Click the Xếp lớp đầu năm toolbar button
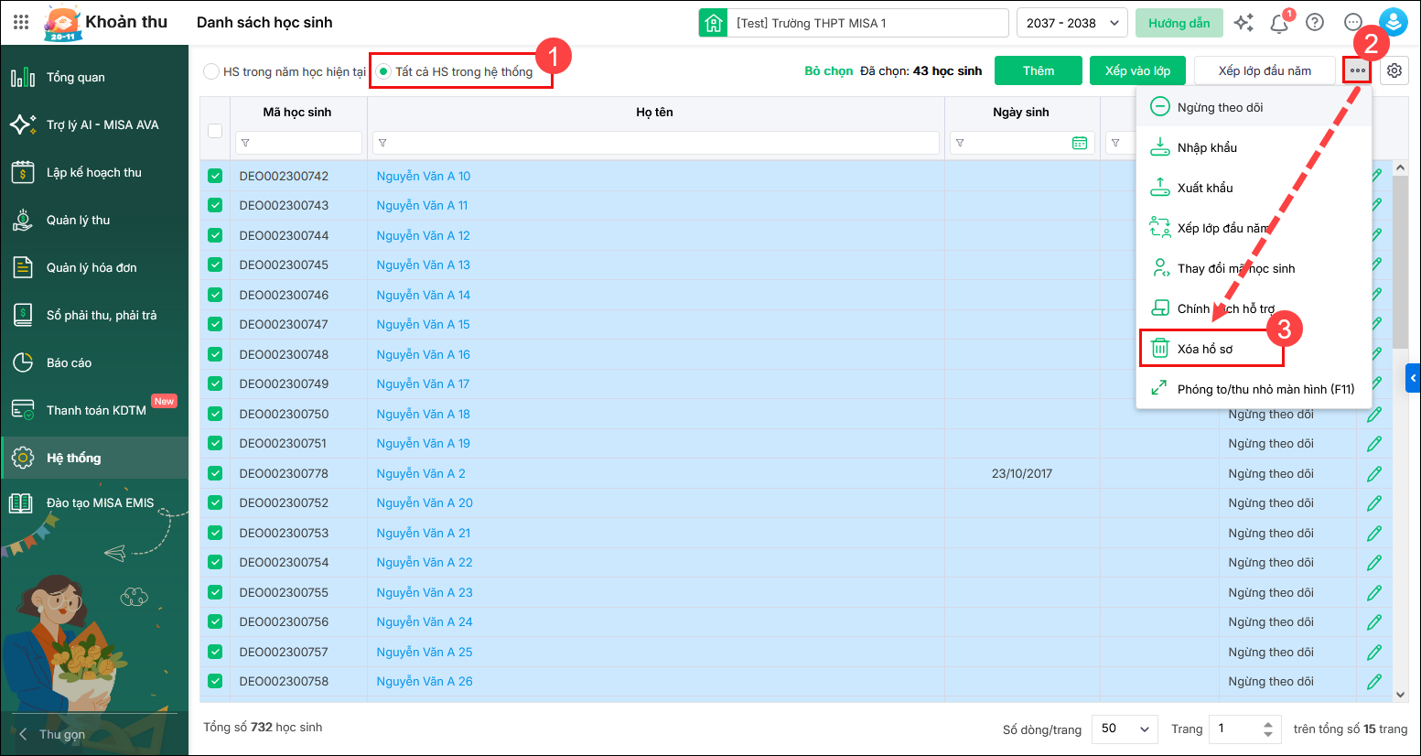 pyautogui.click(x=1265, y=70)
